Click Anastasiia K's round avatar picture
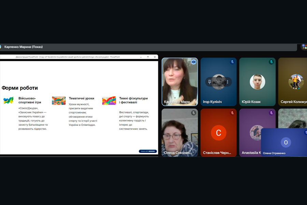 point(255,133)
